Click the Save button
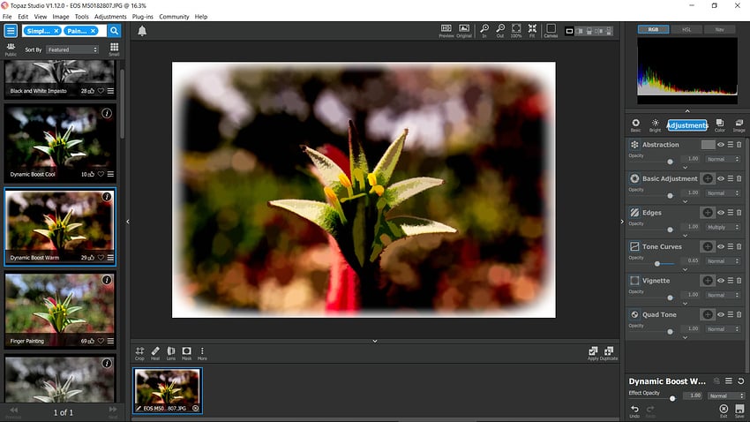 tap(739, 411)
